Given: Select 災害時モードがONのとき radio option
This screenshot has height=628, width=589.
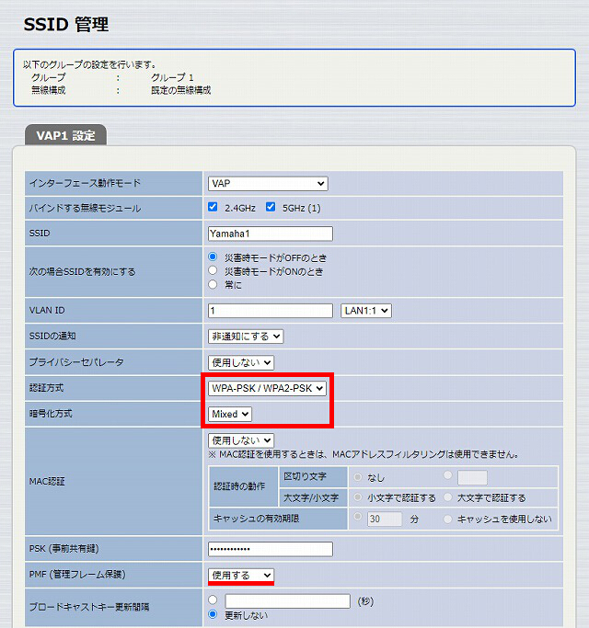Looking at the screenshot, I should 213,270.
